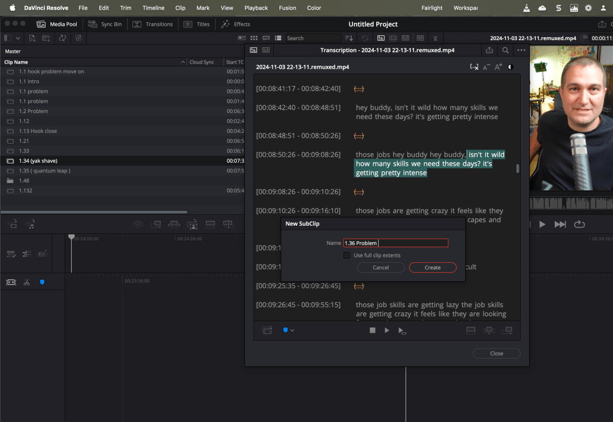613x422 pixels.
Task: Click Create in New SubClip dialog
Action: pos(433,268)
